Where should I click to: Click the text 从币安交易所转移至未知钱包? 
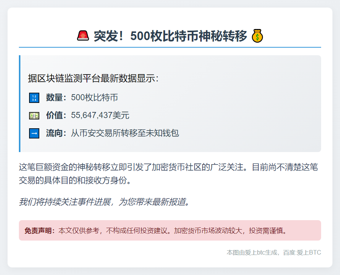tap(125, 133)
